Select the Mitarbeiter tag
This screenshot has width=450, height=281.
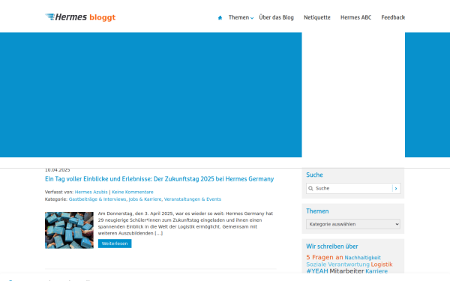click(346, 271)
